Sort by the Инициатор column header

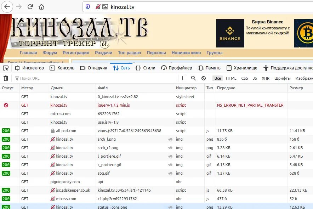(189, 88)
